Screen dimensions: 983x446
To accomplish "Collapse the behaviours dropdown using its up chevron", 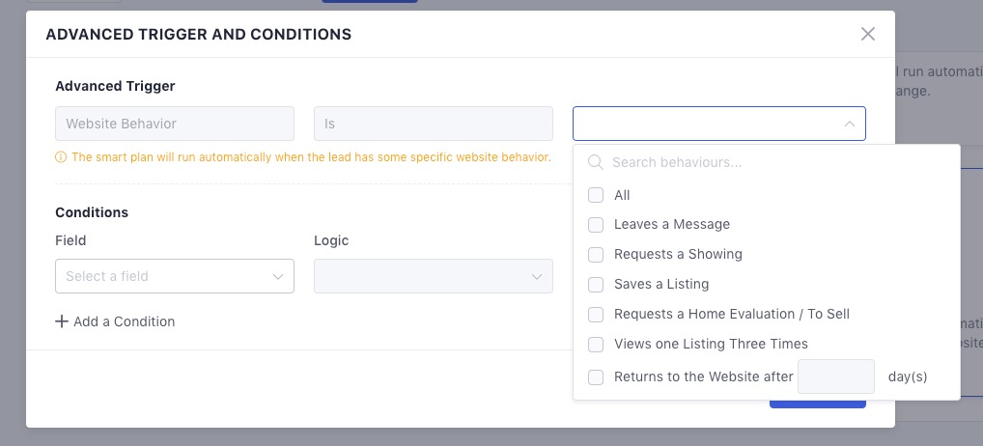I will coord(850,124).
